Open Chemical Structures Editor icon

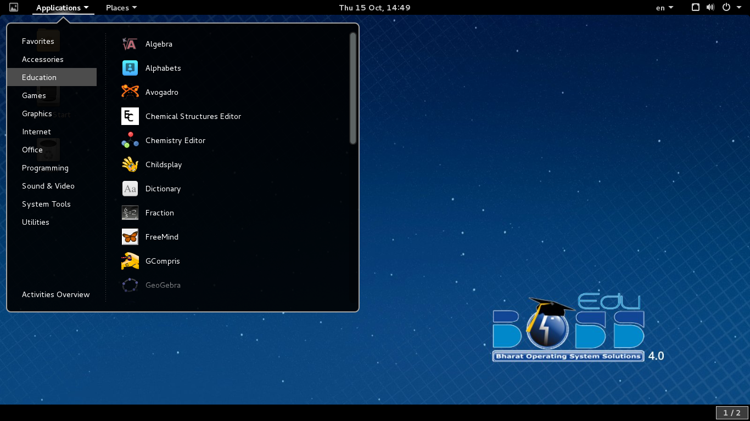point(130,116)
